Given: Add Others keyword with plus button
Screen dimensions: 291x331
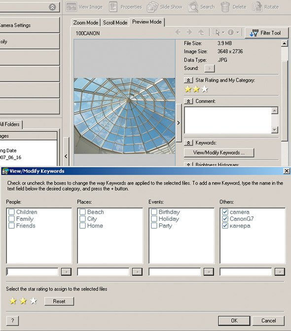Looking at the screenshot, I should point(280,272).
